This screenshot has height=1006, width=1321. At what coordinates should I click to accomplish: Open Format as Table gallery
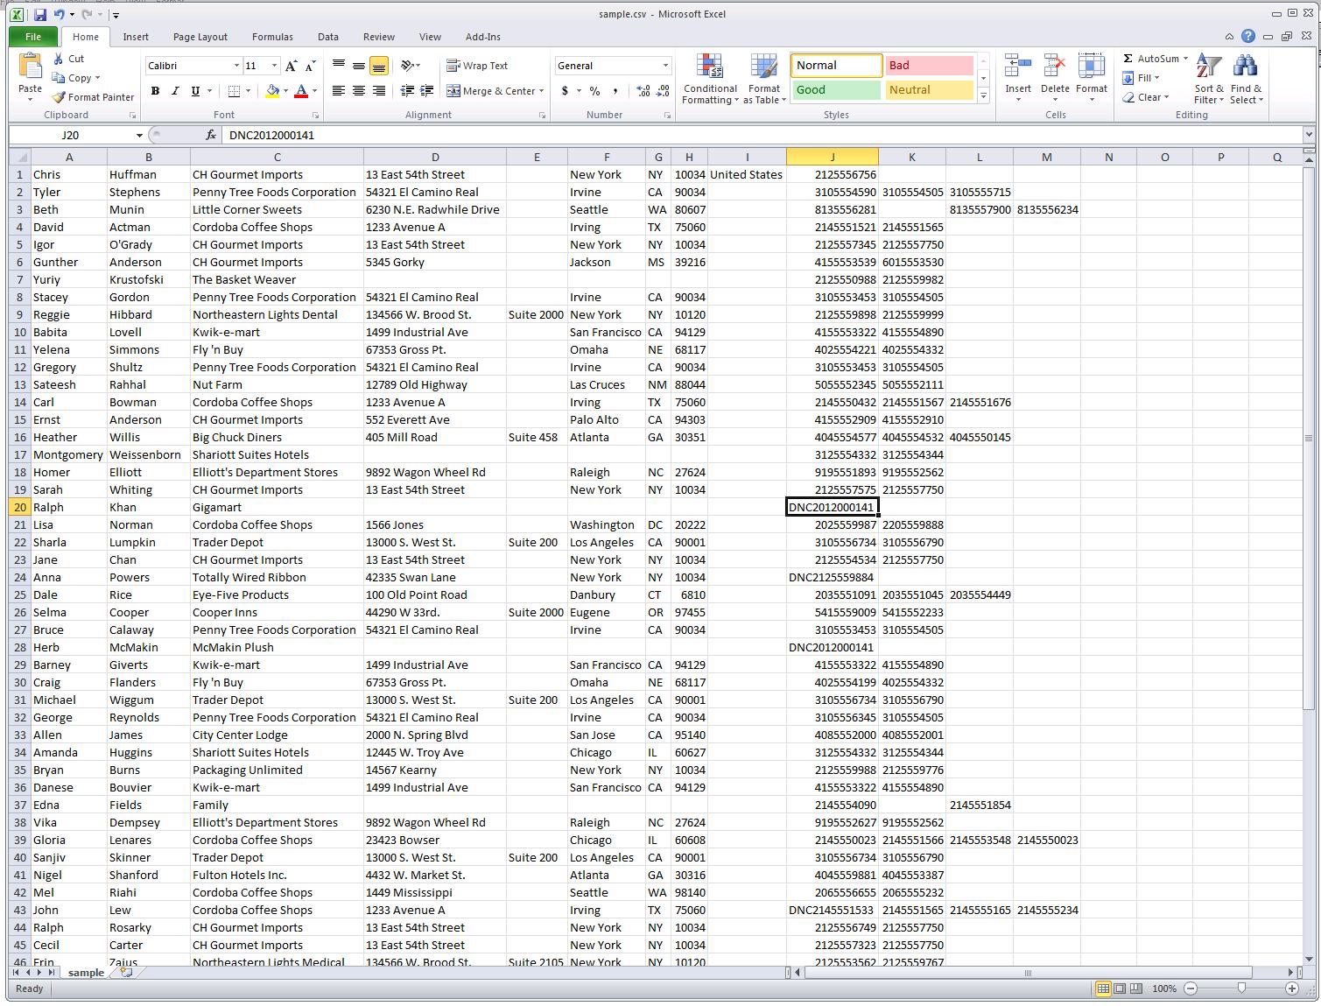point(763,80)
